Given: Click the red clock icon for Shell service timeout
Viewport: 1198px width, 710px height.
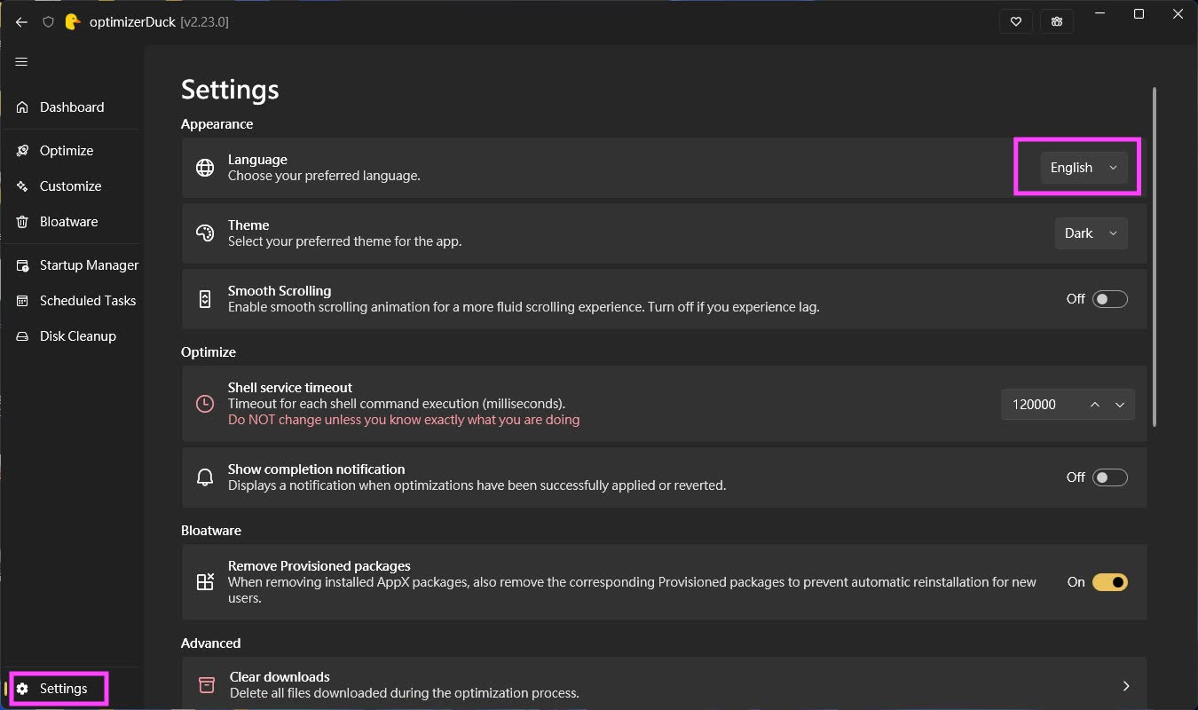Looking at the screenshot, I should (x=205, y=404).
